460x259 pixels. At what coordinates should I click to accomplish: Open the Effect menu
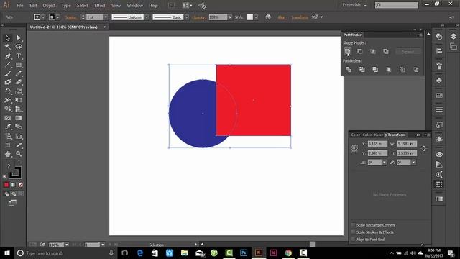[x=100, y=6]
